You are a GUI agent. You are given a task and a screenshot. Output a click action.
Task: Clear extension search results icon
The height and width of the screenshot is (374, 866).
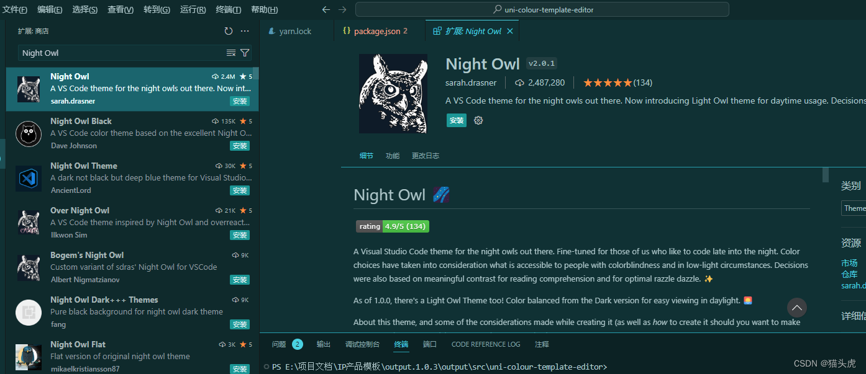[231, 53]
